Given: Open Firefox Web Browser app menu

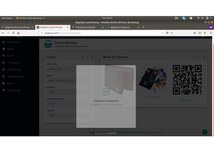Looking at the screenshot, I should click(30, 18).
